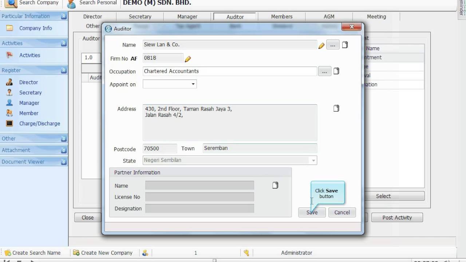Screen dimensions: 466x262
Task: Click the Auditor dialog title icon
Action: (x=108, y=29)
